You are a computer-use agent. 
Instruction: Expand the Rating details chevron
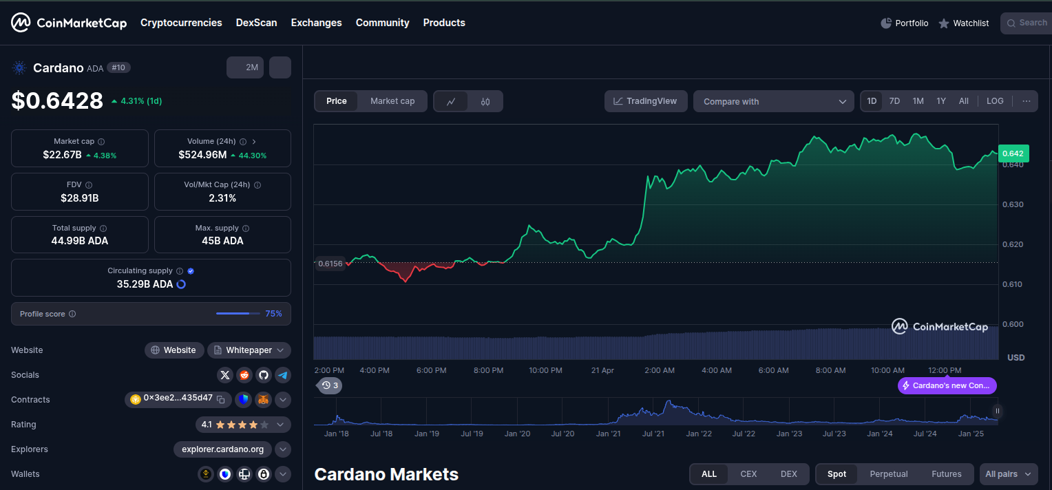point(280,425)
